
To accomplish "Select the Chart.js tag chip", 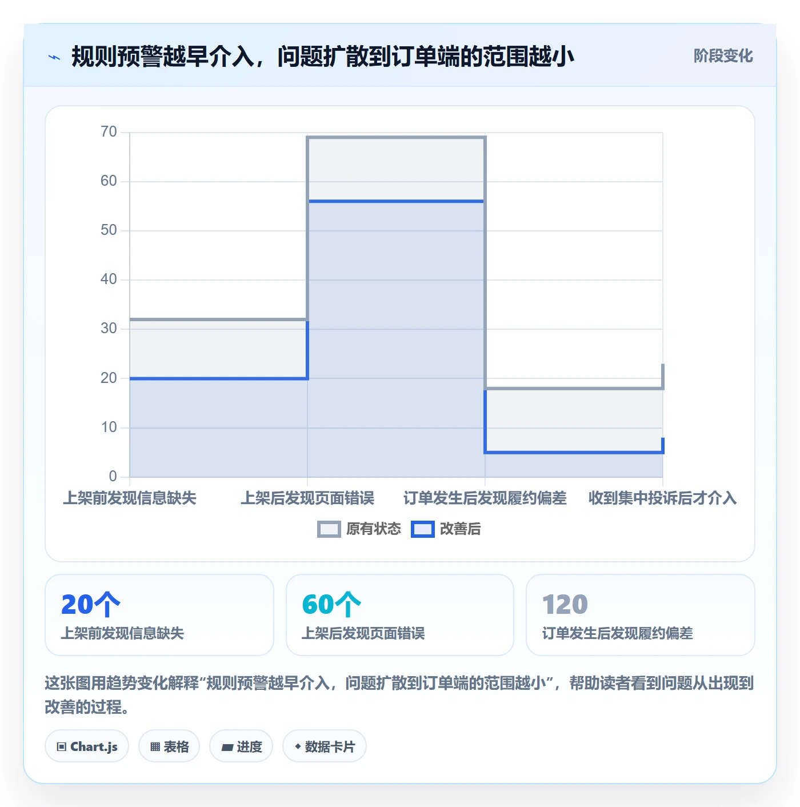I will pyautogui.click(x=87, y=746).
